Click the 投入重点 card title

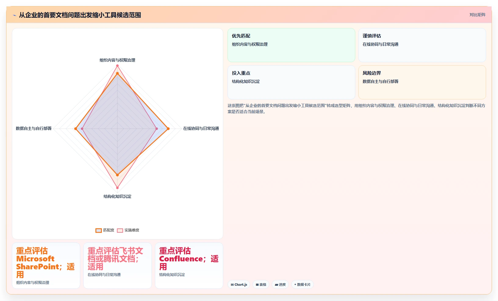[241, 73]
